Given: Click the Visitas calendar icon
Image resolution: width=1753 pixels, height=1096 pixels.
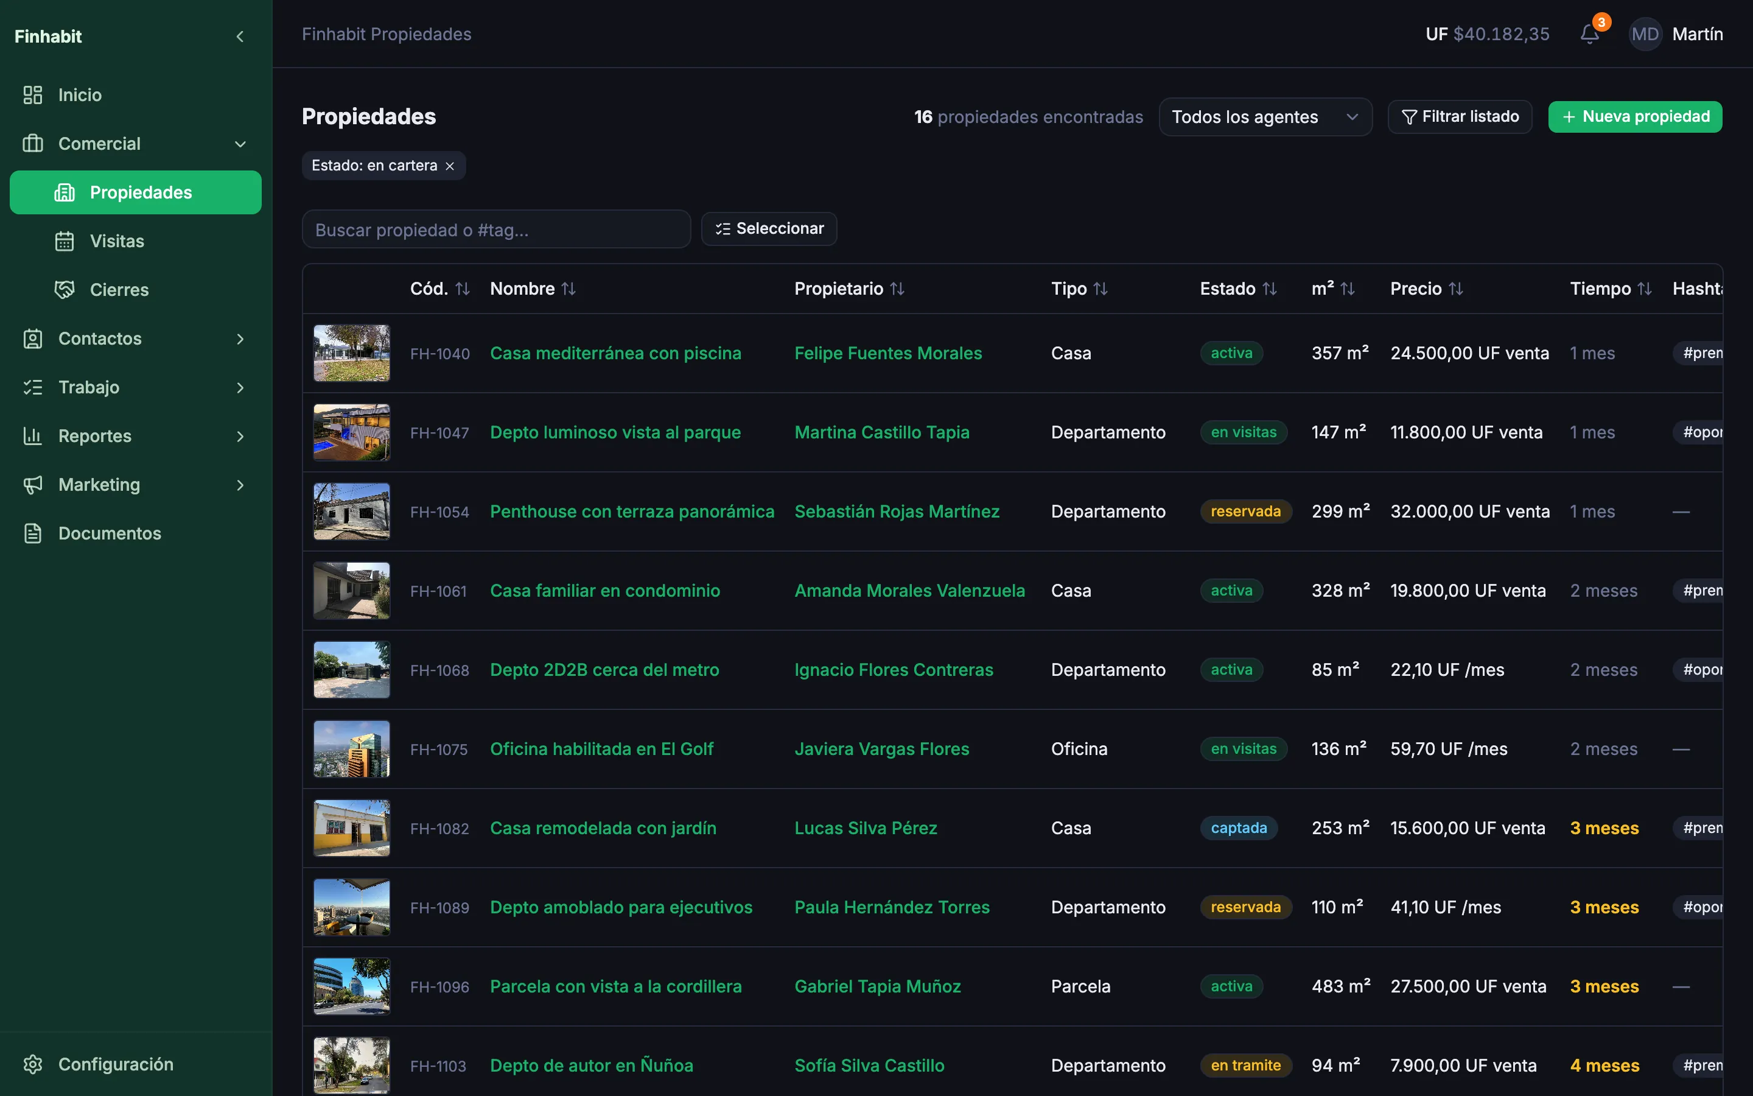Looking at the screenshot, I should (x=65, y=241).
